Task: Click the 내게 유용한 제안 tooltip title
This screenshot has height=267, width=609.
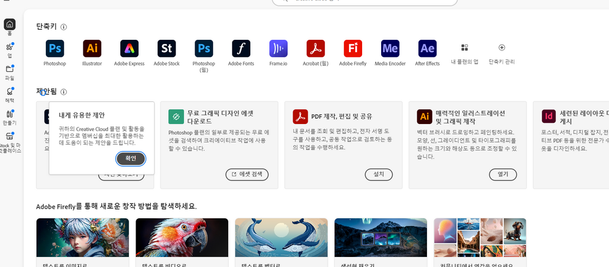Action: pos(81,115)
